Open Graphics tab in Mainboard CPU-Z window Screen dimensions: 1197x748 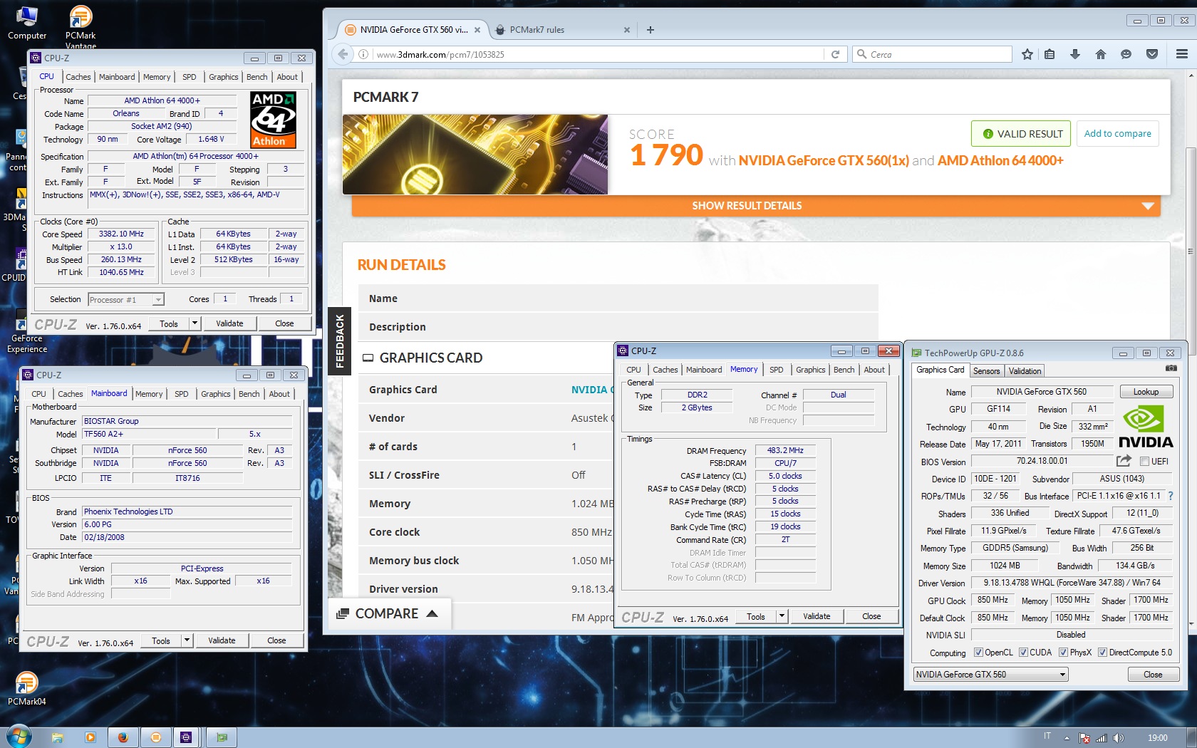pos(215,394)
